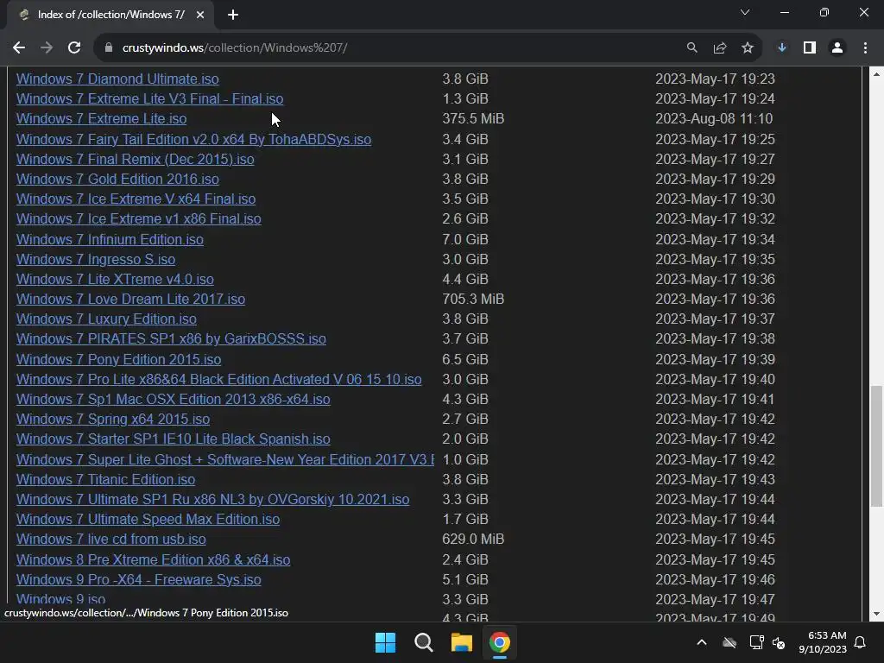The image size is (884, 663).
Task: Click the 629.0 MiB size value
Action: 473,539
